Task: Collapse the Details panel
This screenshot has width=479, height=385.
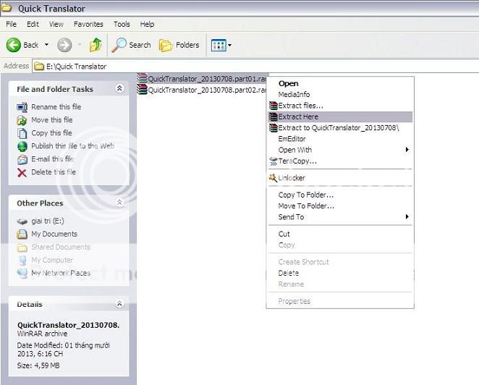Action: point(119,305)
